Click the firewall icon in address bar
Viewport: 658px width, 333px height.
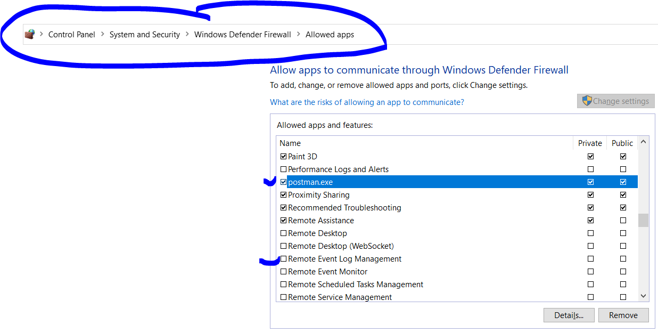(30, 34)
